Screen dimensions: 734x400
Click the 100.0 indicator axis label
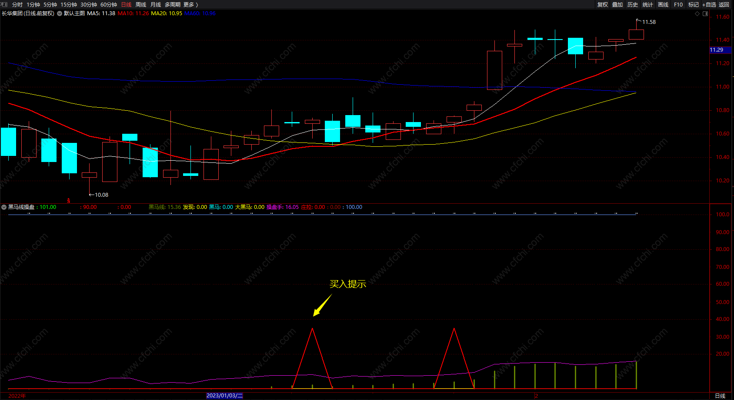pyautogui.click(x=723, y=215)
